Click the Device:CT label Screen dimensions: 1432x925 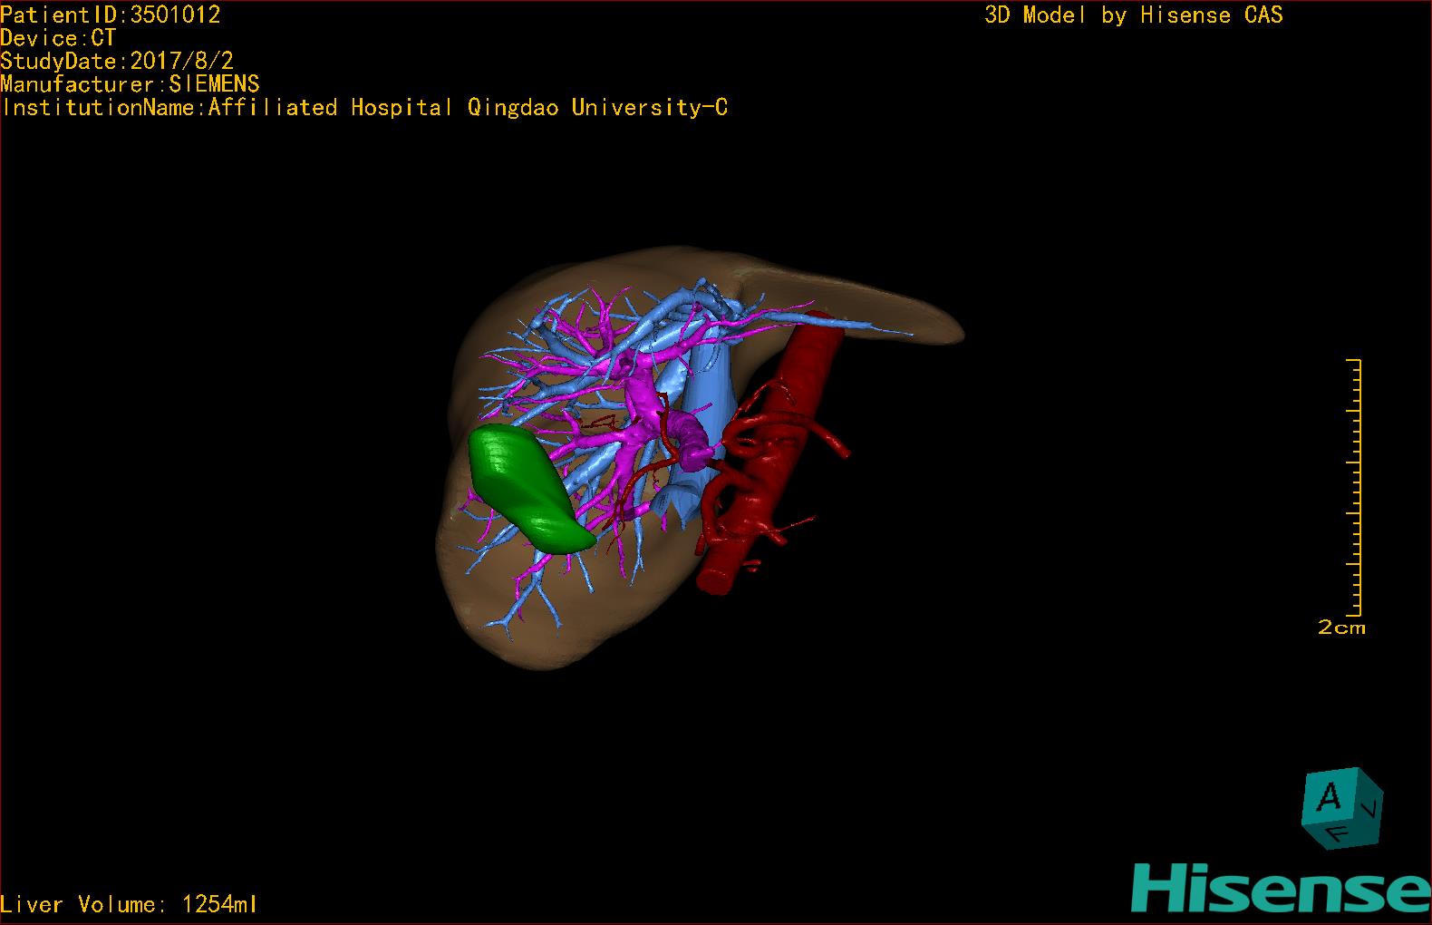(58, 38)
